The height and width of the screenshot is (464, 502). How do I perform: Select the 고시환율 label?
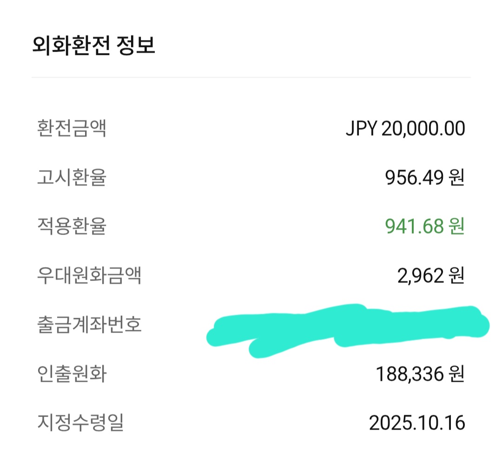pyautogui.click(x=72, y=177)
